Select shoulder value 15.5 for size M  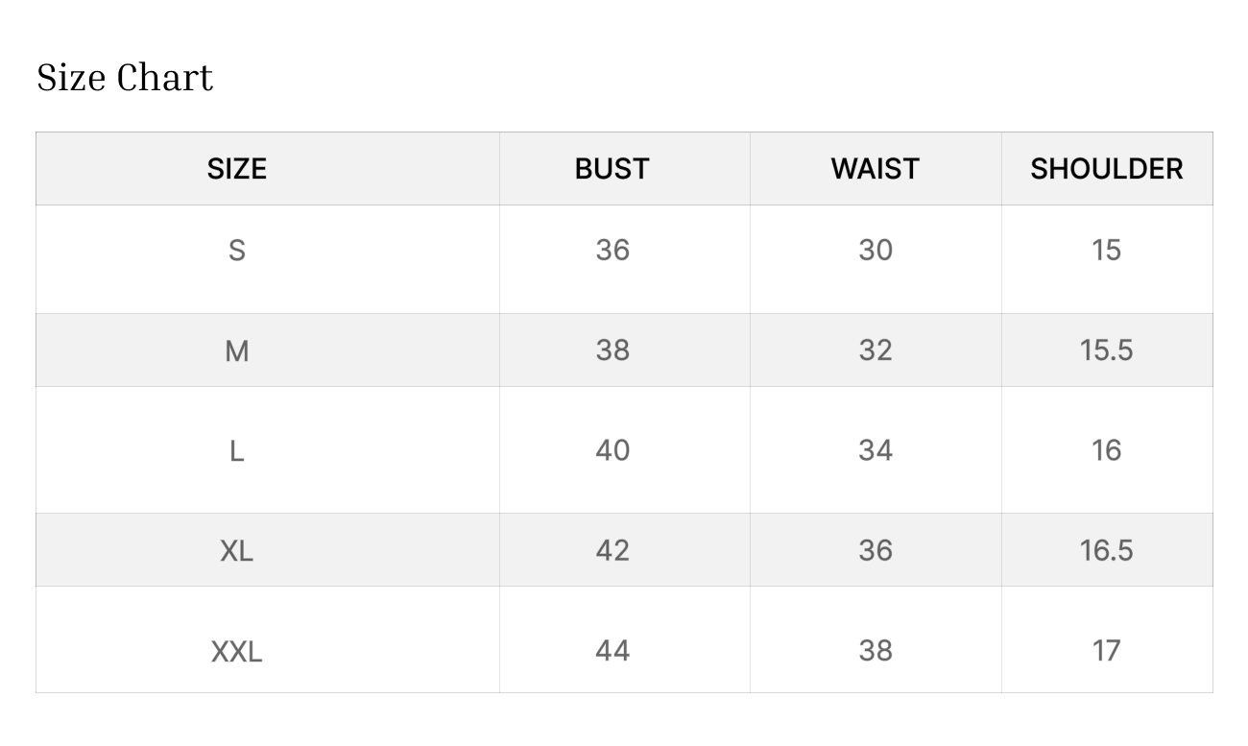tap(1106, 350)
